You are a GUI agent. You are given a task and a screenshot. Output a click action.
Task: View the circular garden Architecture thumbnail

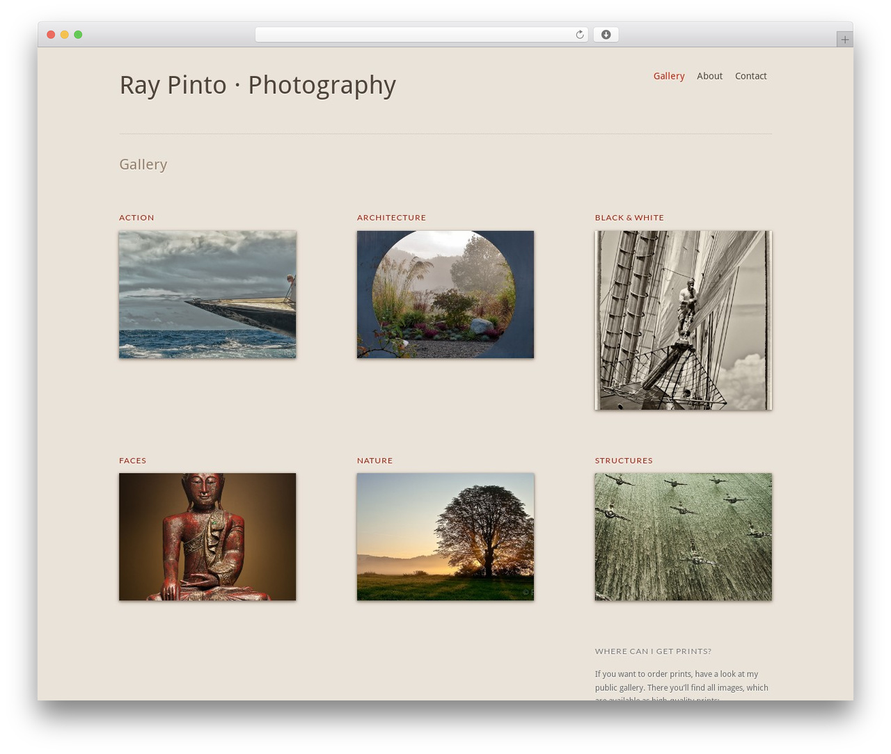coord(445,294)
